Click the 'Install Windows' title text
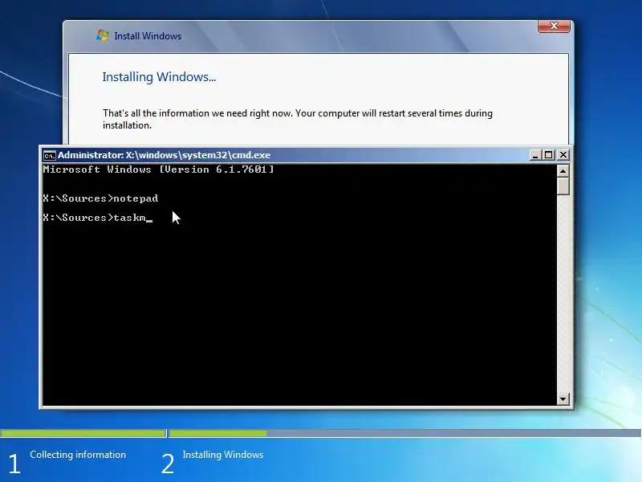This screenshot has width=642, height=482. 148,36
